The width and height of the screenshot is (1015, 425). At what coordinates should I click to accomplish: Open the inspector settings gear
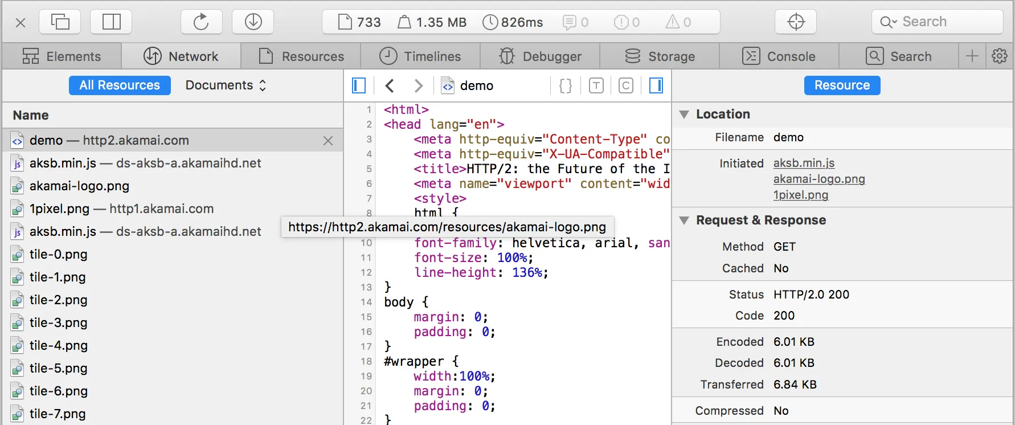coord(1000,56)
